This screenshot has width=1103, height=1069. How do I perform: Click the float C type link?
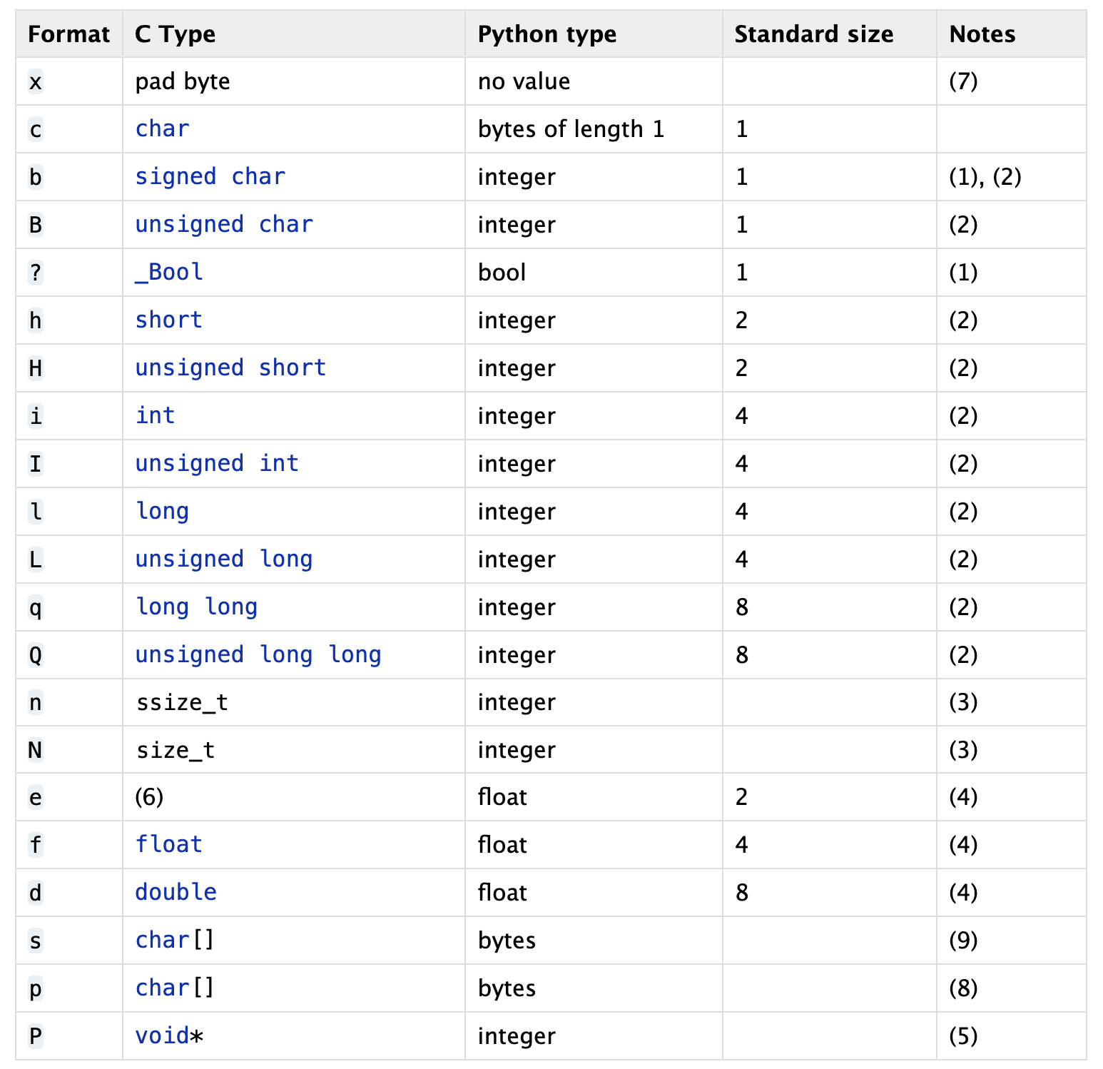169,845
